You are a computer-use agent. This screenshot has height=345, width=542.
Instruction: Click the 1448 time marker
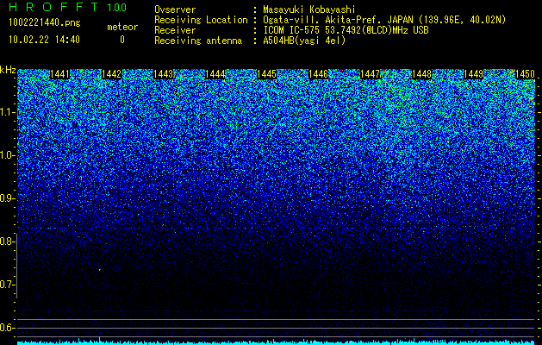pos(422,74)
